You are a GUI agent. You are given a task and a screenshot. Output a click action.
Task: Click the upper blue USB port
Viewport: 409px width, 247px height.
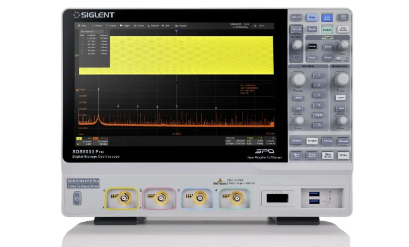pos(314,194)
